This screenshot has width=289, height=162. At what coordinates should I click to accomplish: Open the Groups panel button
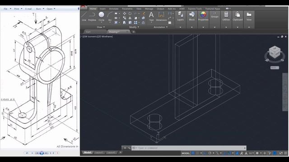click(215, 15)
